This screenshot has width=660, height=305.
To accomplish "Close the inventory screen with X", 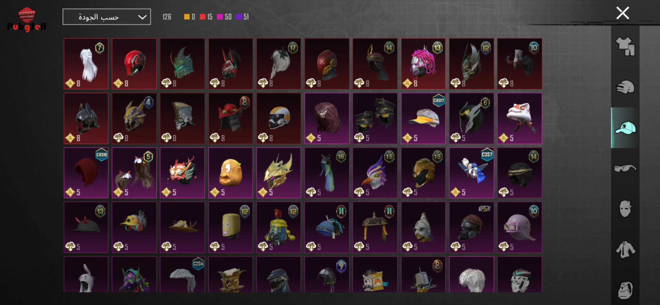I will pyautogui.click(x=622, y=13).
